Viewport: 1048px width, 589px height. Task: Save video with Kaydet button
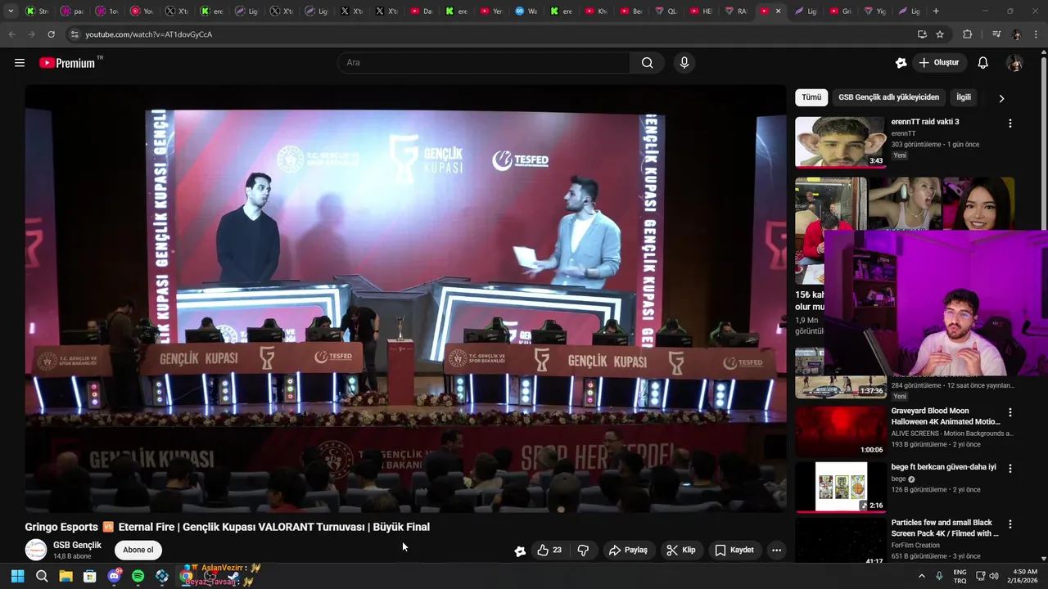tap(734, 550)
